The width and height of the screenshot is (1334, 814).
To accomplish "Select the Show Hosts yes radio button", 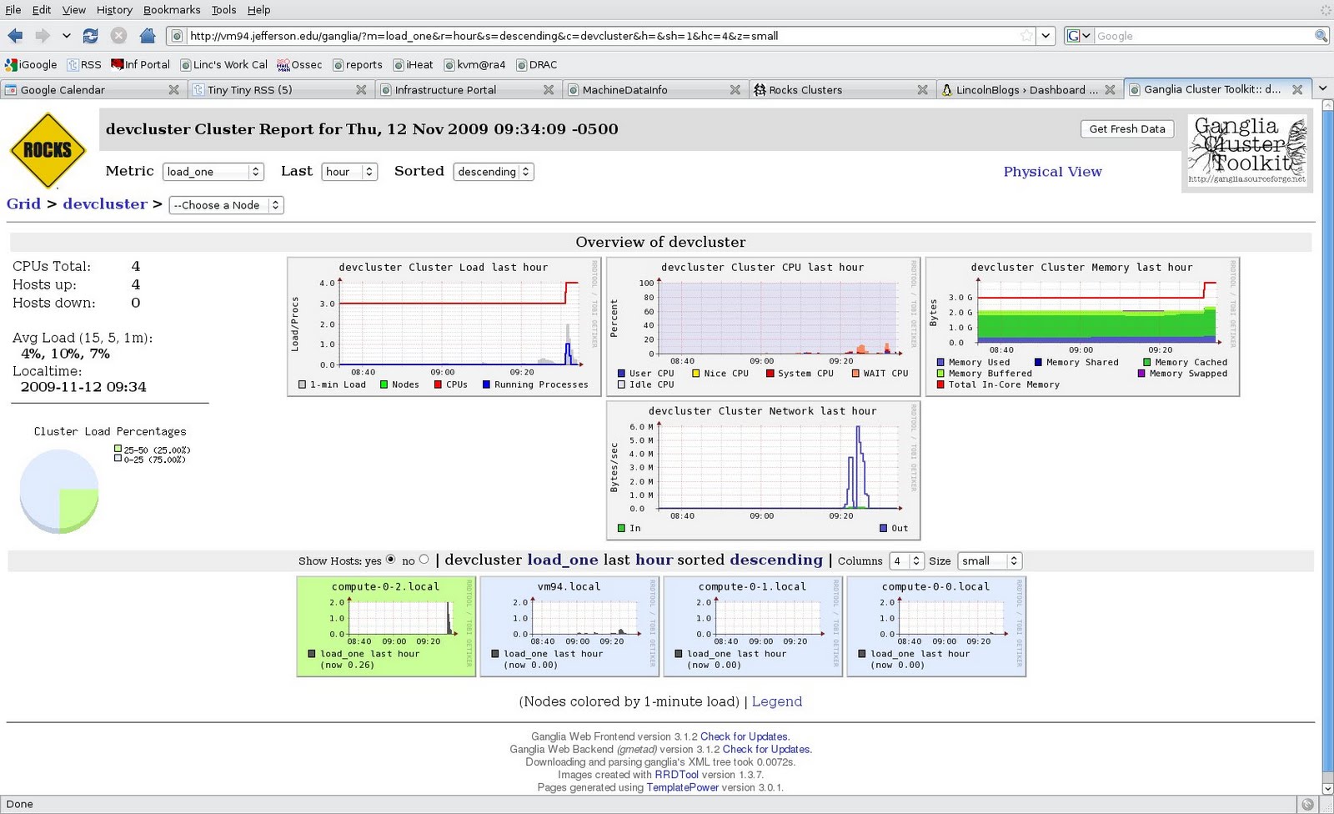I will (x=389, y=560).
